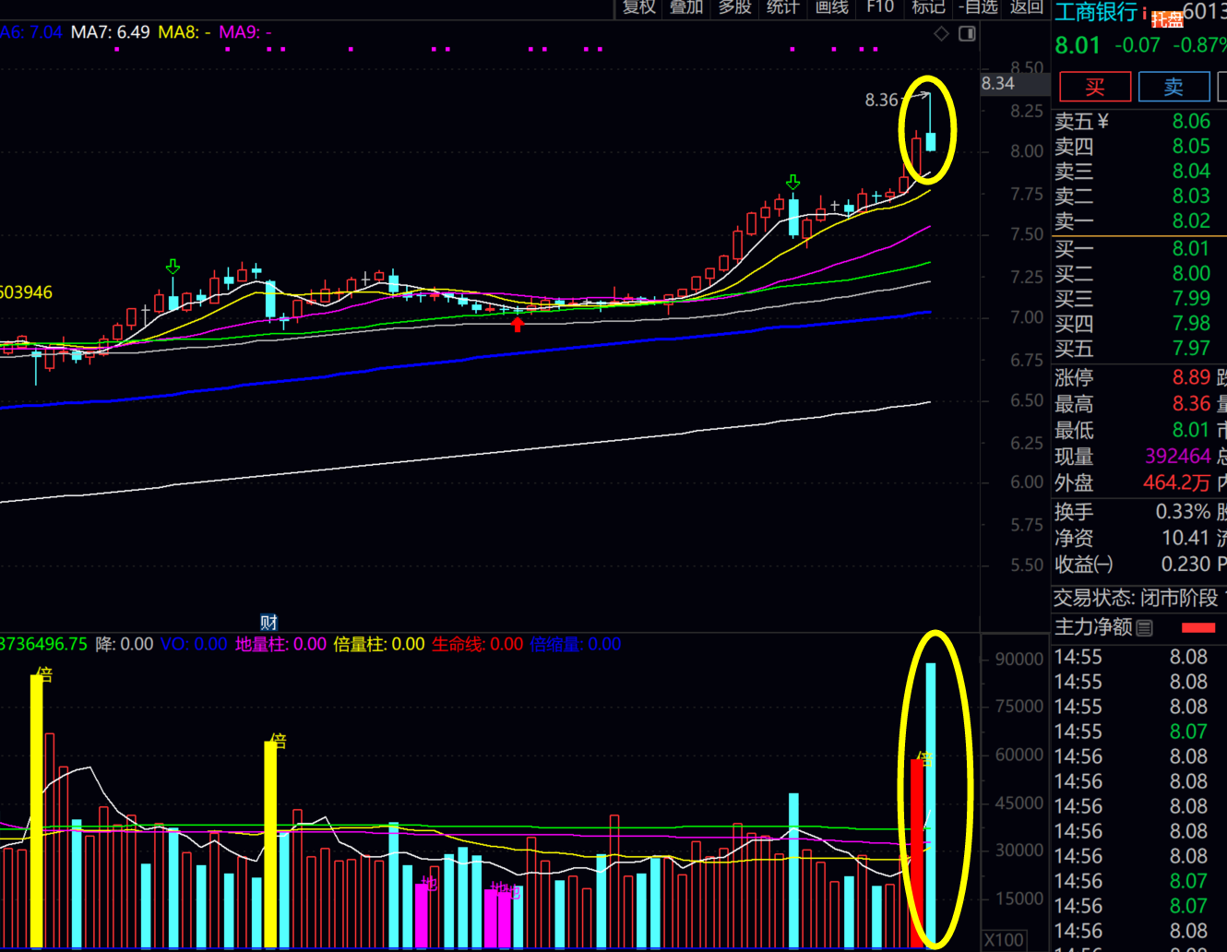Toggle the X100 volume scale box
The image size is (1227, 952).
(1004, 940)
